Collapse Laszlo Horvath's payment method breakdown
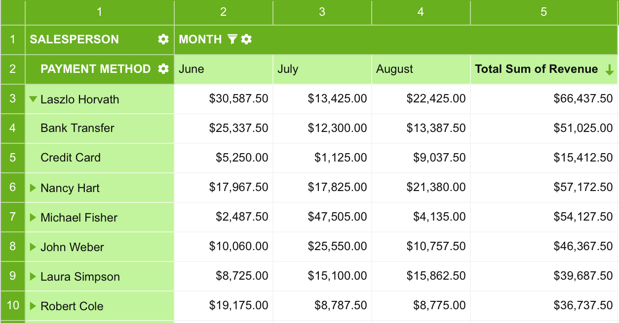Viewport: 619px width, 323px height. pyautogui.click(x=33, y=99)
